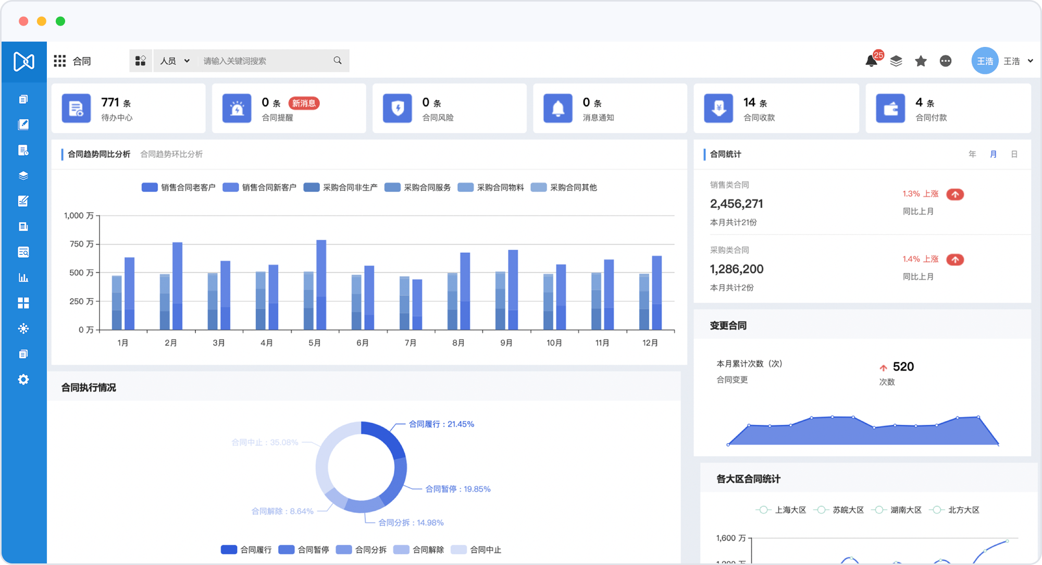
Task: Open the more options chat bubble icon
Action: coord(946,61)
